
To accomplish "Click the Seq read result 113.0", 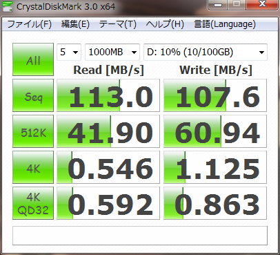I will [x=108, y=95].
